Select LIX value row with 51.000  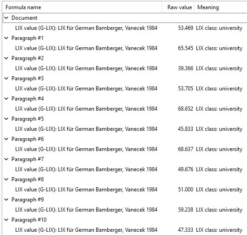click(x=125, y=190)
